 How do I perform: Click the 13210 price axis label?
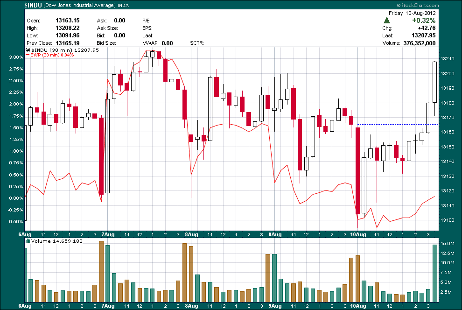tap(447, 59)
